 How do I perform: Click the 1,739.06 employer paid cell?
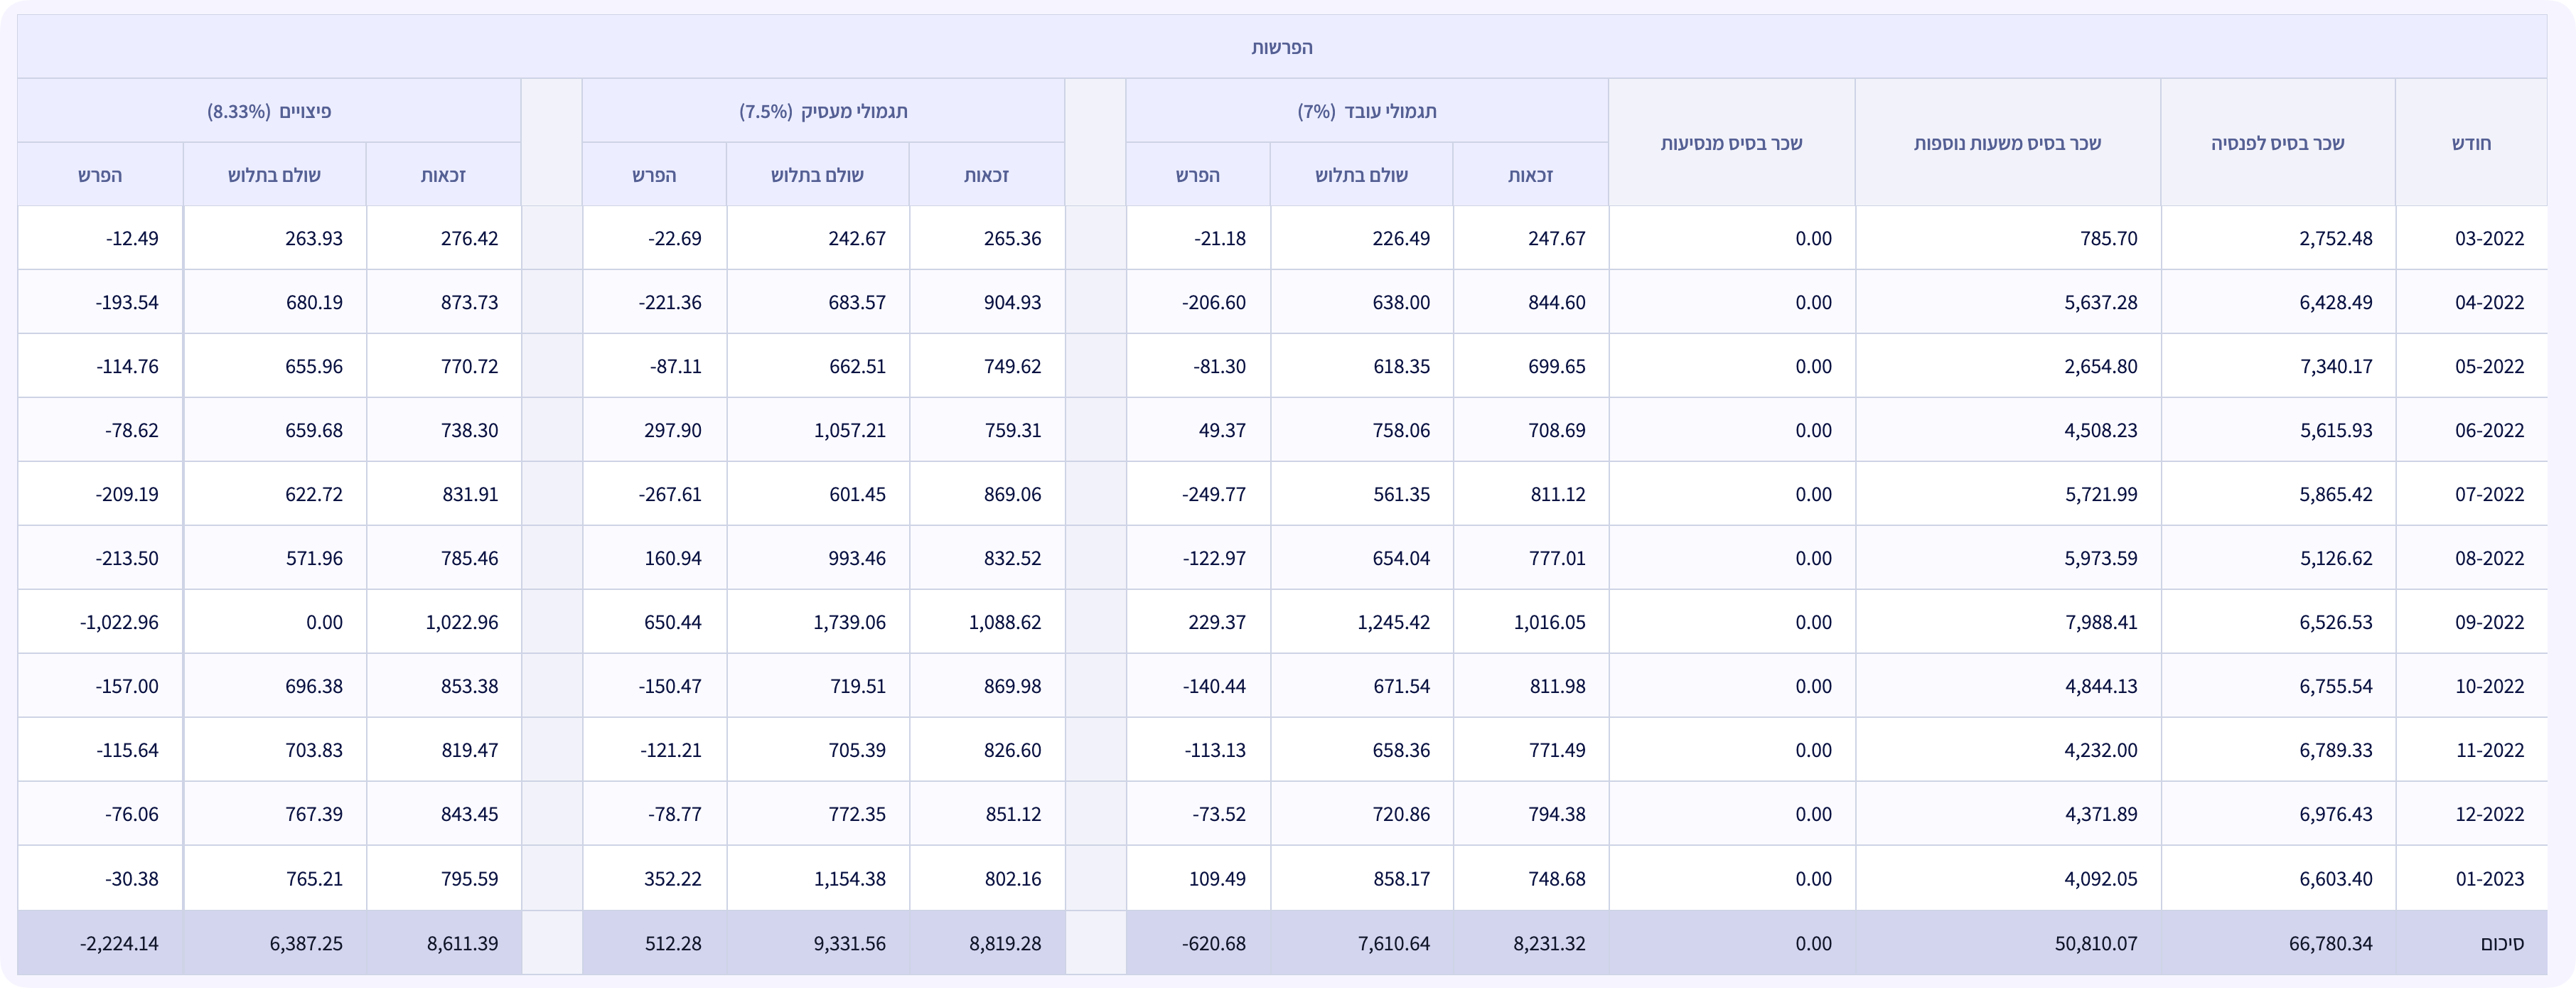point(848,622)
